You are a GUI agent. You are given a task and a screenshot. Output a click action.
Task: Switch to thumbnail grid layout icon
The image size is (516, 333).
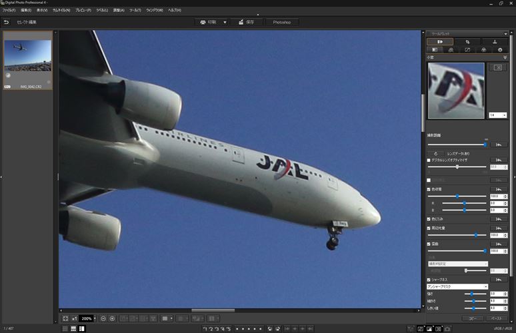pos(65,329)
